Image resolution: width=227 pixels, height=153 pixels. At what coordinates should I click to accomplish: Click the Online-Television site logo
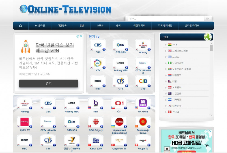point(66,9)
